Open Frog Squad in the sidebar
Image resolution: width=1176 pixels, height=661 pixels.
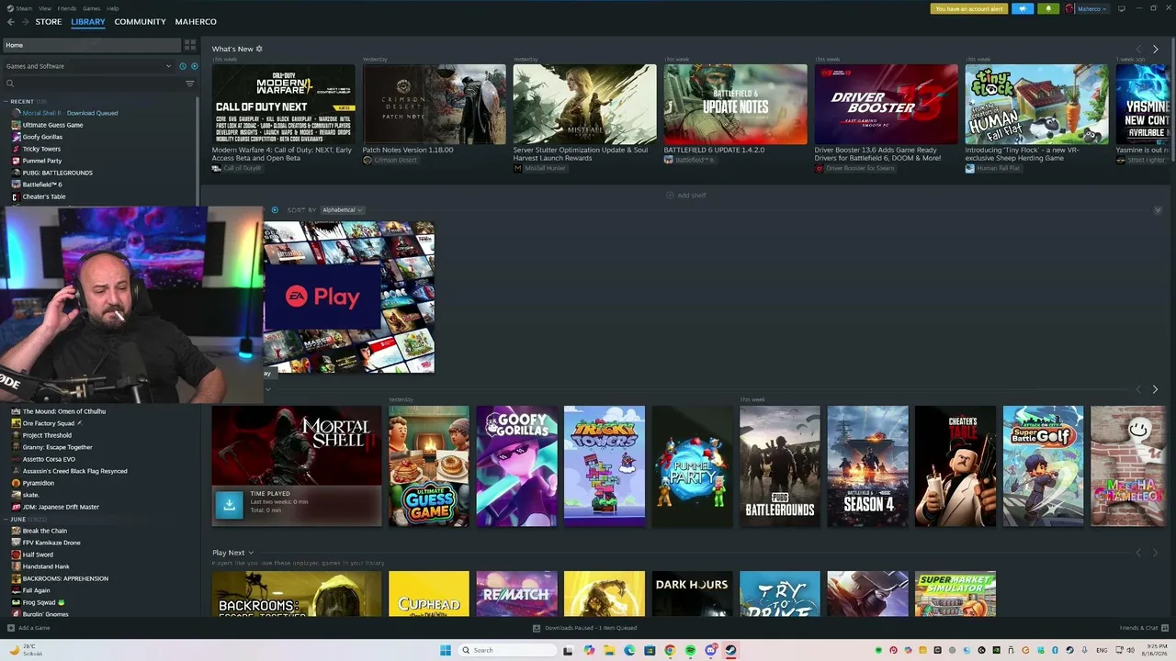point(37,602)
